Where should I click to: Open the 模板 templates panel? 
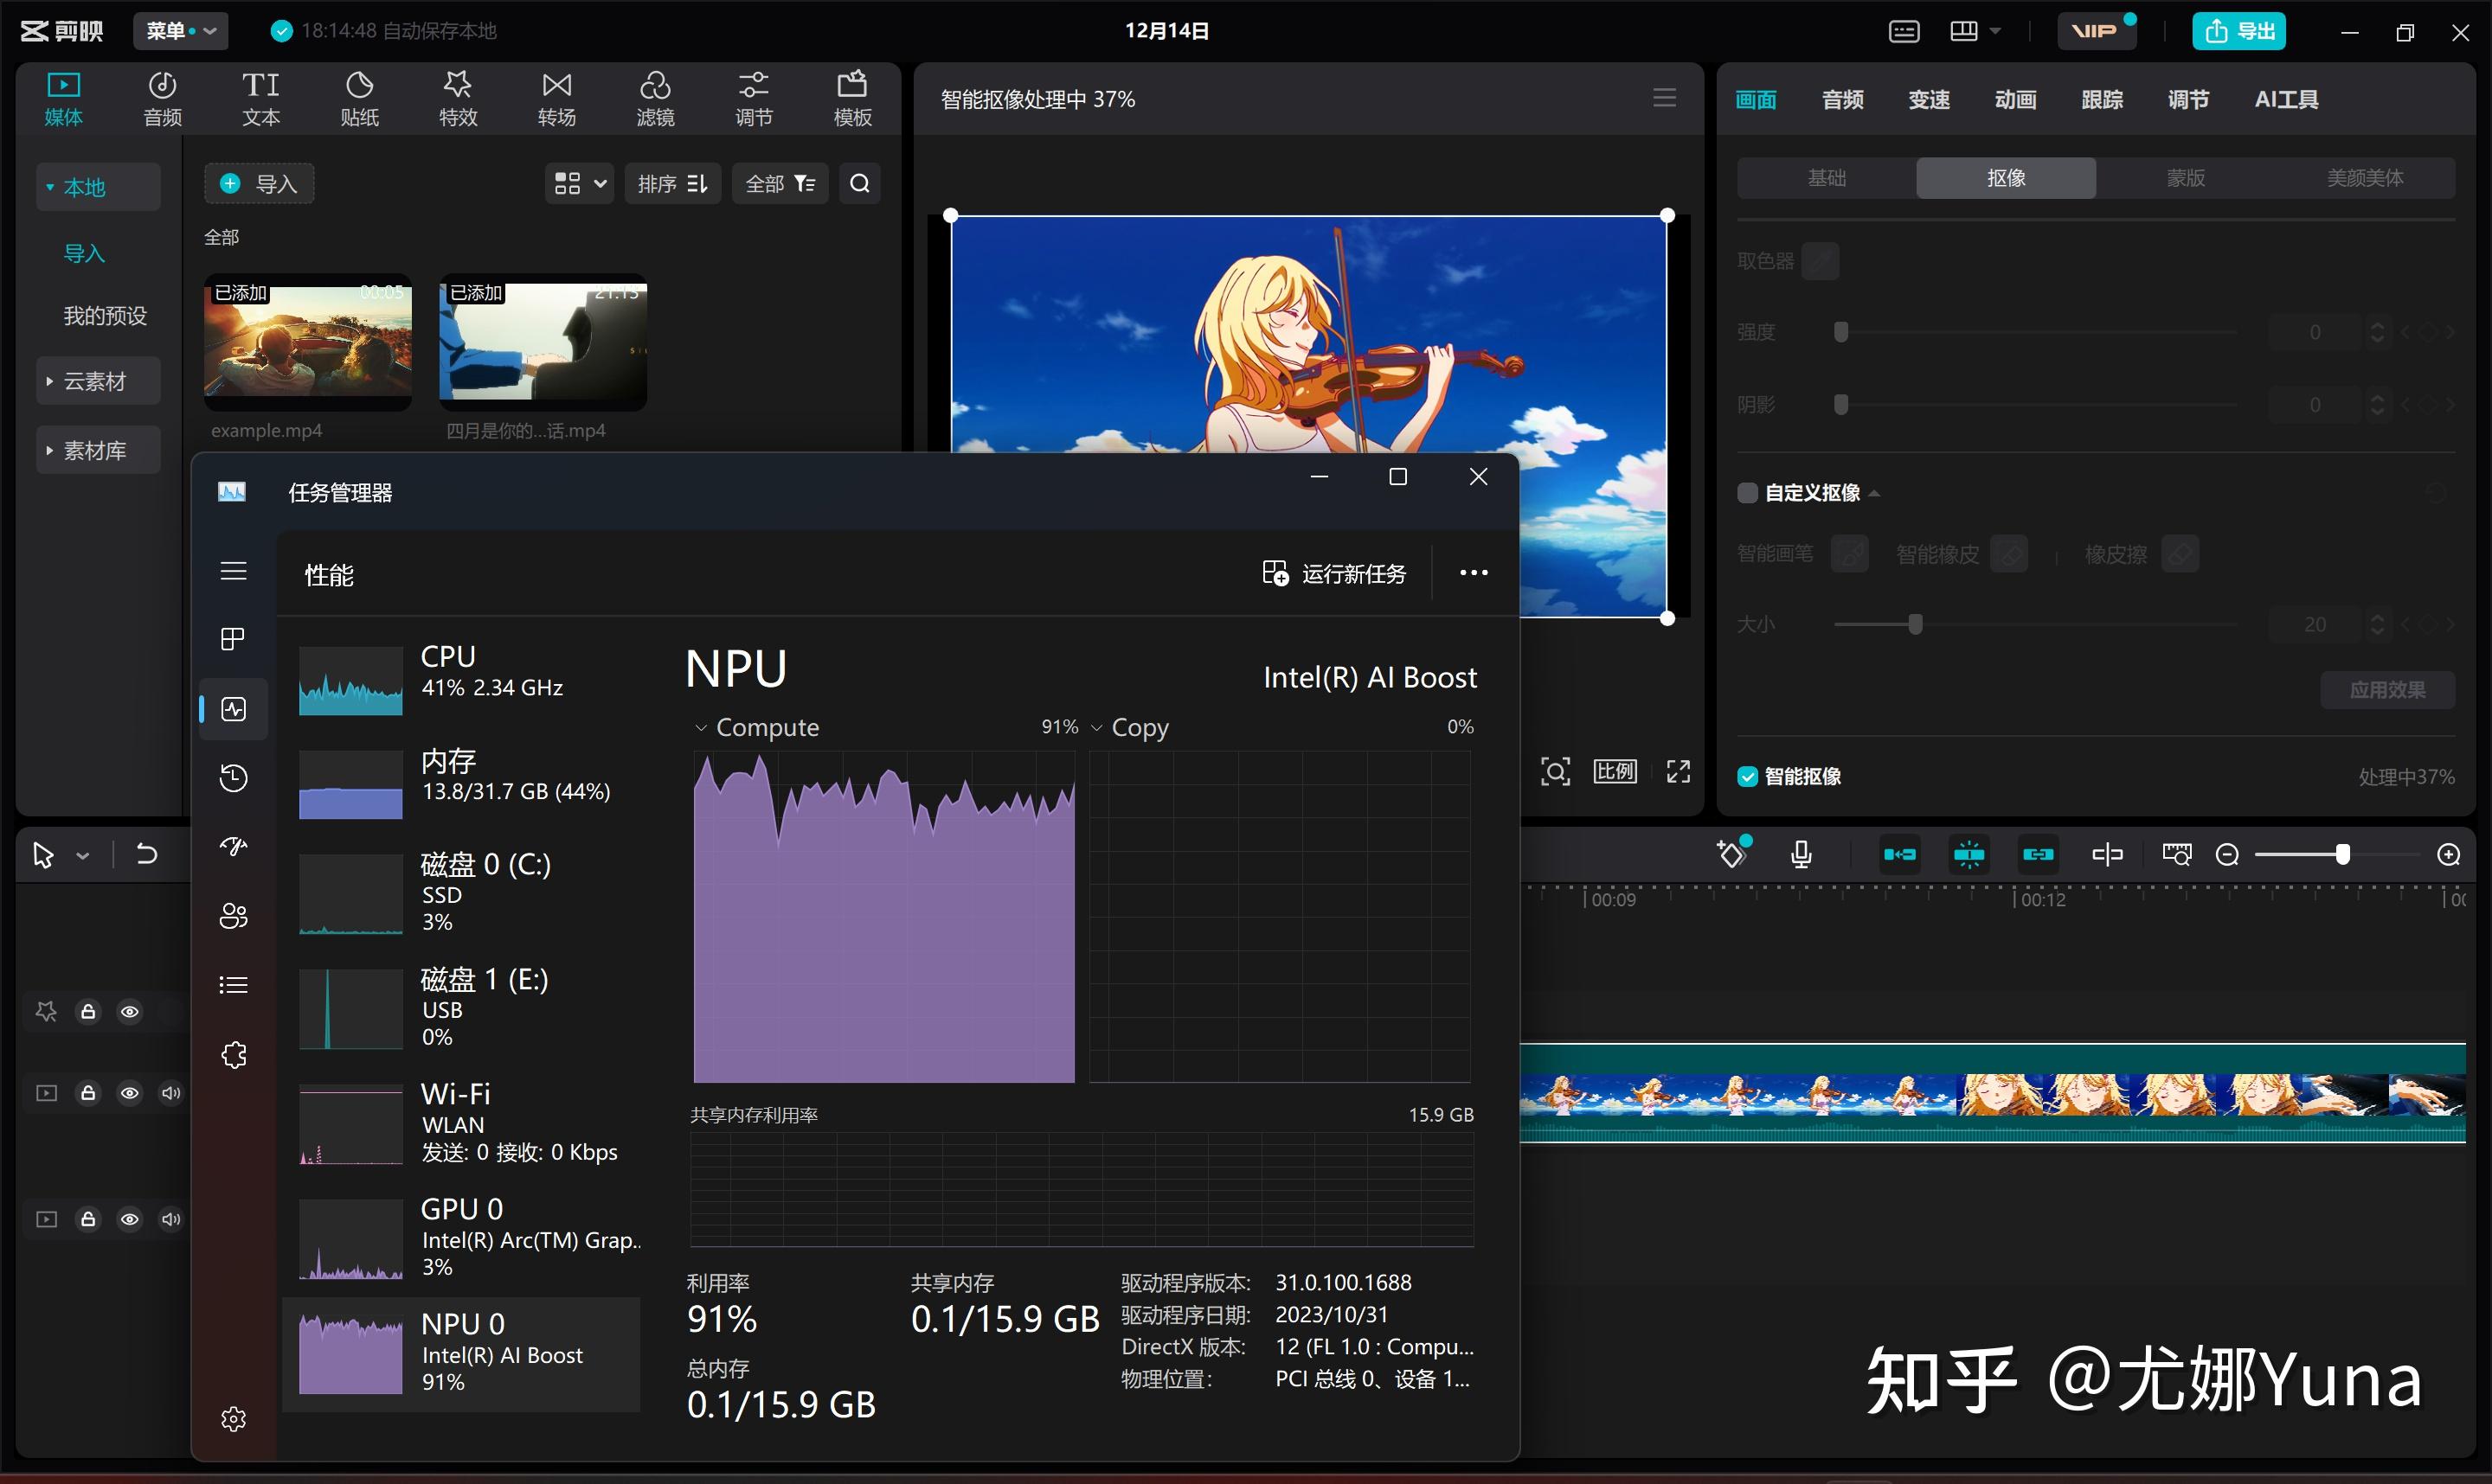[852, 99]
